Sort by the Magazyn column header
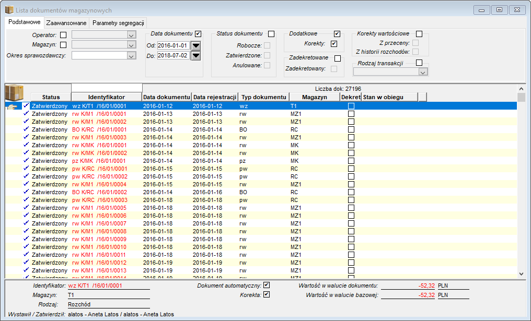Viewport: 531px width, 321px height. click(x=315, y=97)
